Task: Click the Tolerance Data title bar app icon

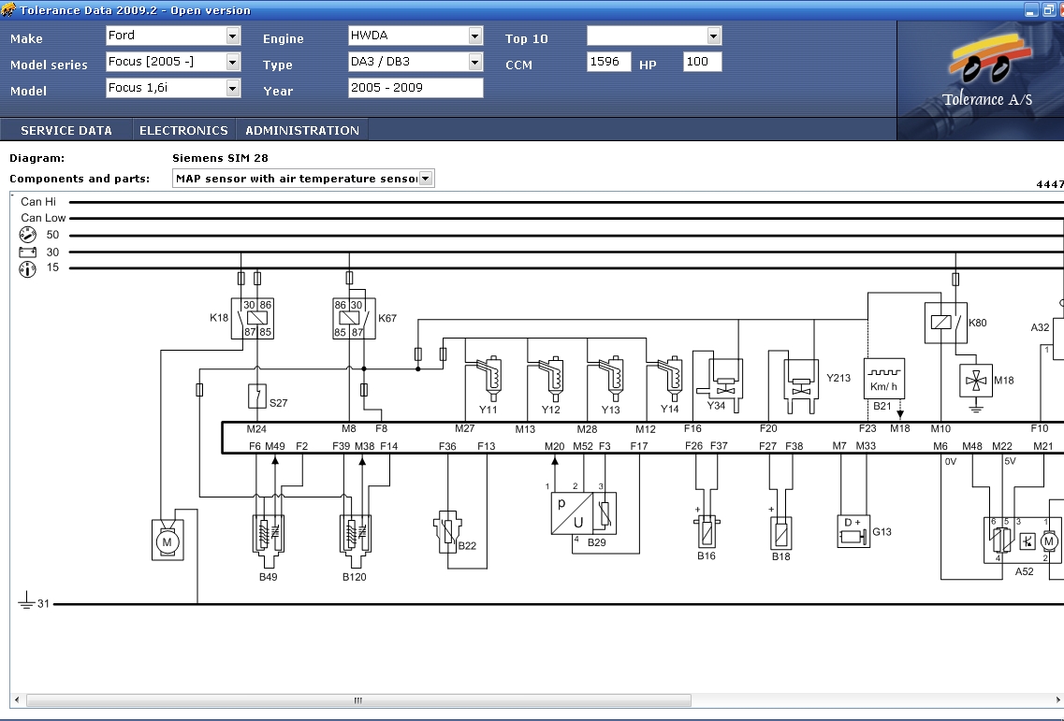Action: click(x=8, y=9)
